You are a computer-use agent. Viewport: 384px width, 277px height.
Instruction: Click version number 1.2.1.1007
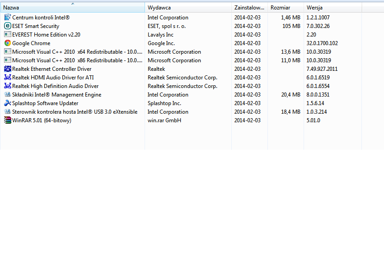(x=318, y=18)
